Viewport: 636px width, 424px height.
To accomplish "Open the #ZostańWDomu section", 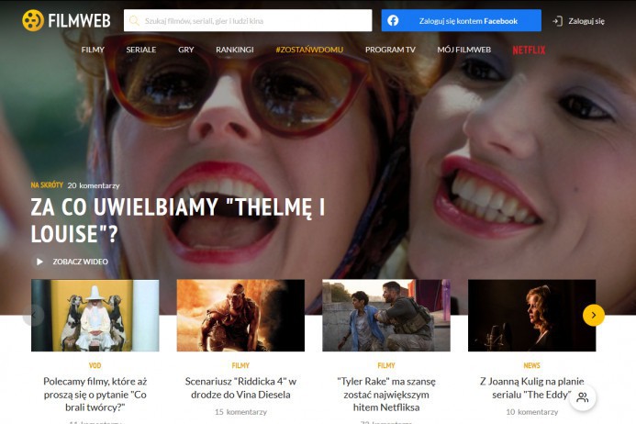I will (308, 50).
